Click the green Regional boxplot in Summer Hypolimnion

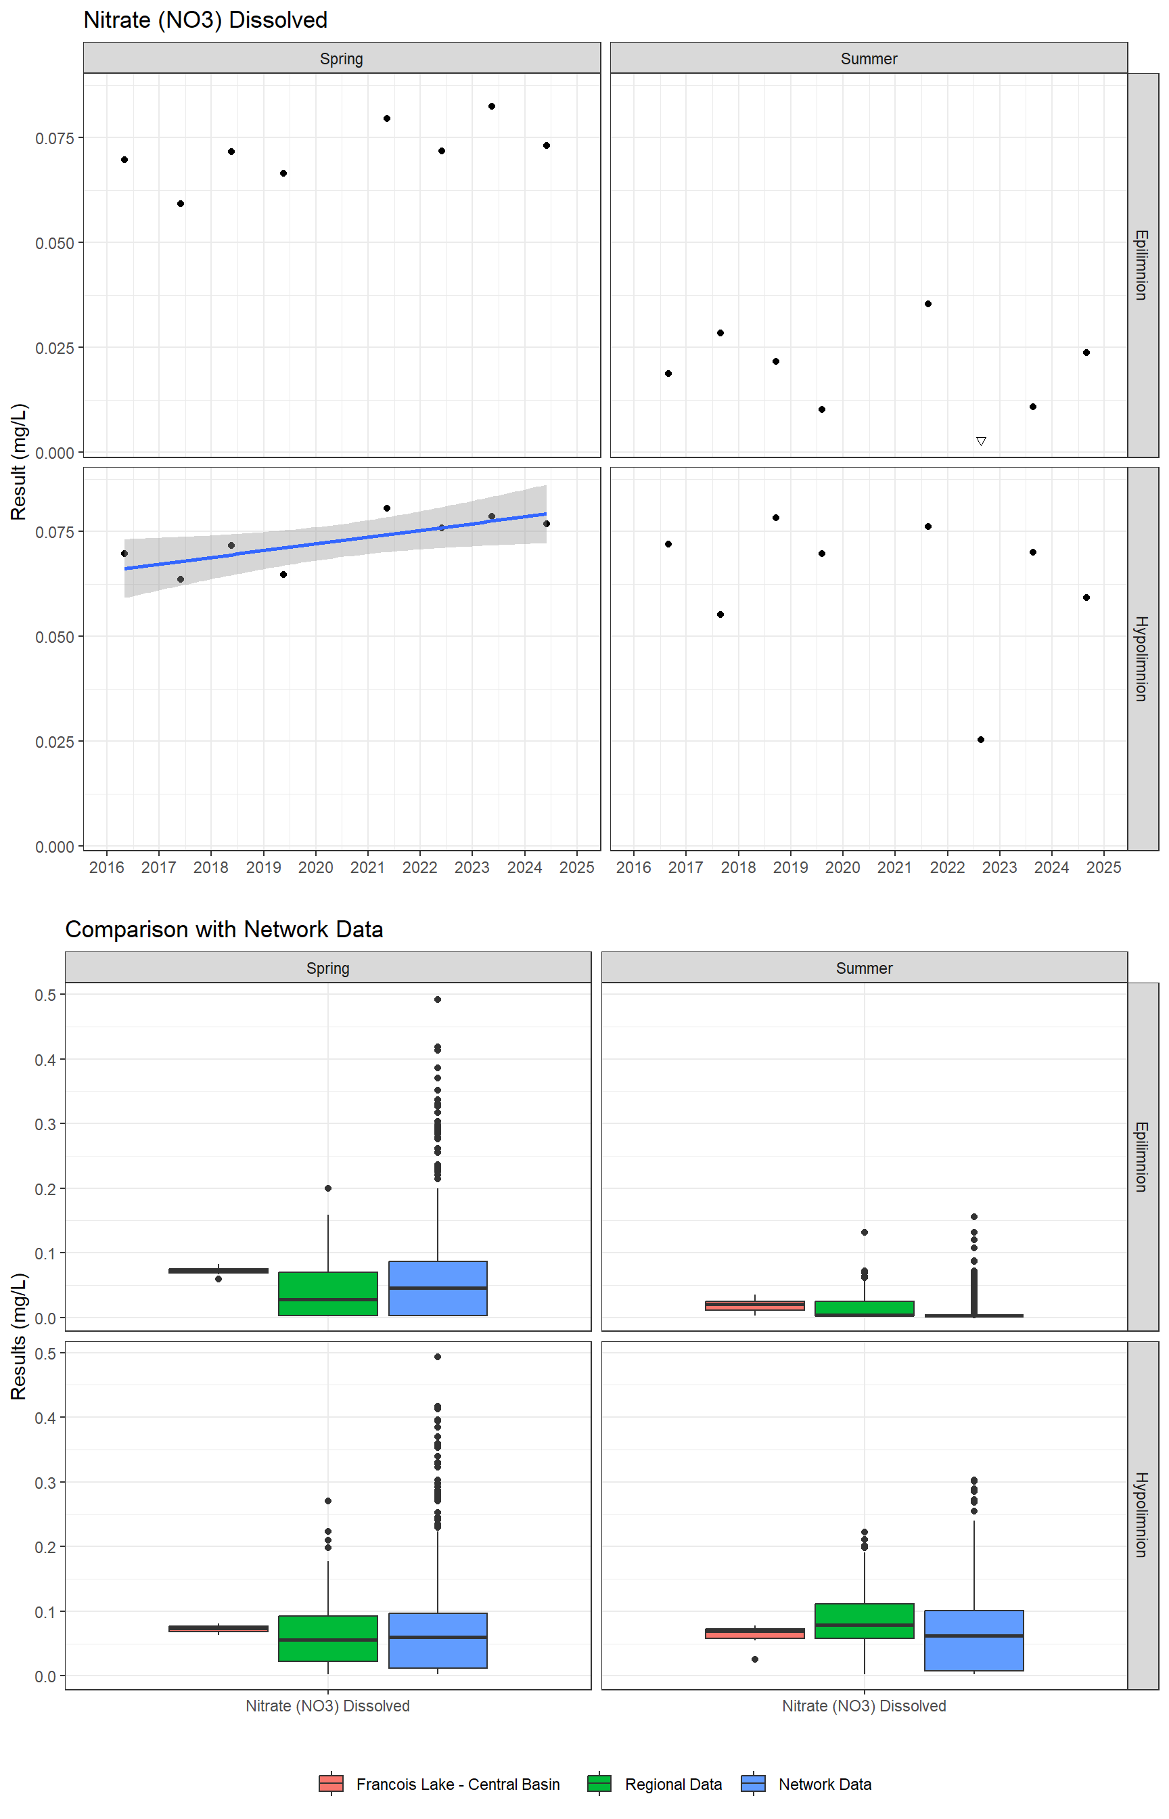(865, 1621)
